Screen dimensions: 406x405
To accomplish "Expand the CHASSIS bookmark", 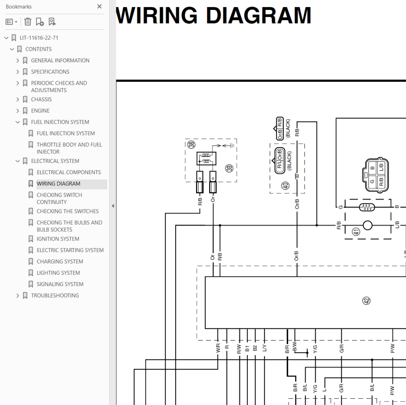I will pyautogui.click(x=17, y=100).
